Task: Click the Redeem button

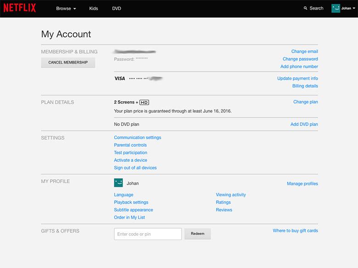Action: (x=197, y=234)
